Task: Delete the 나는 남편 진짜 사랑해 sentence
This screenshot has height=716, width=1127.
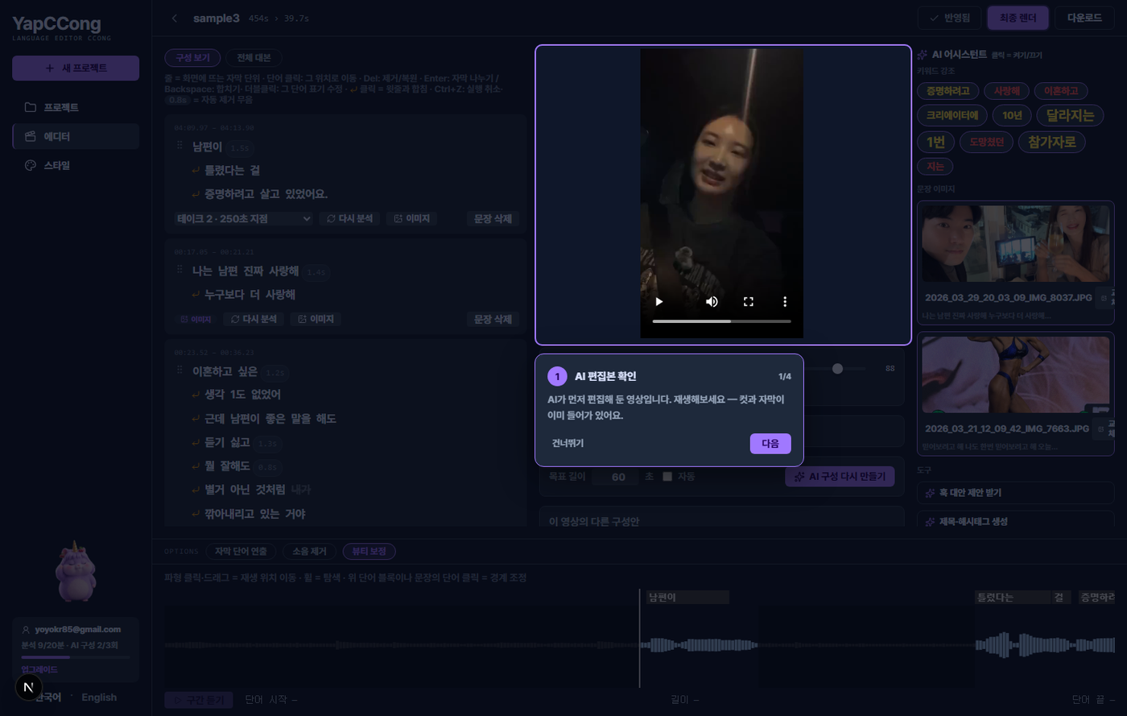Action: pos(493,319)
